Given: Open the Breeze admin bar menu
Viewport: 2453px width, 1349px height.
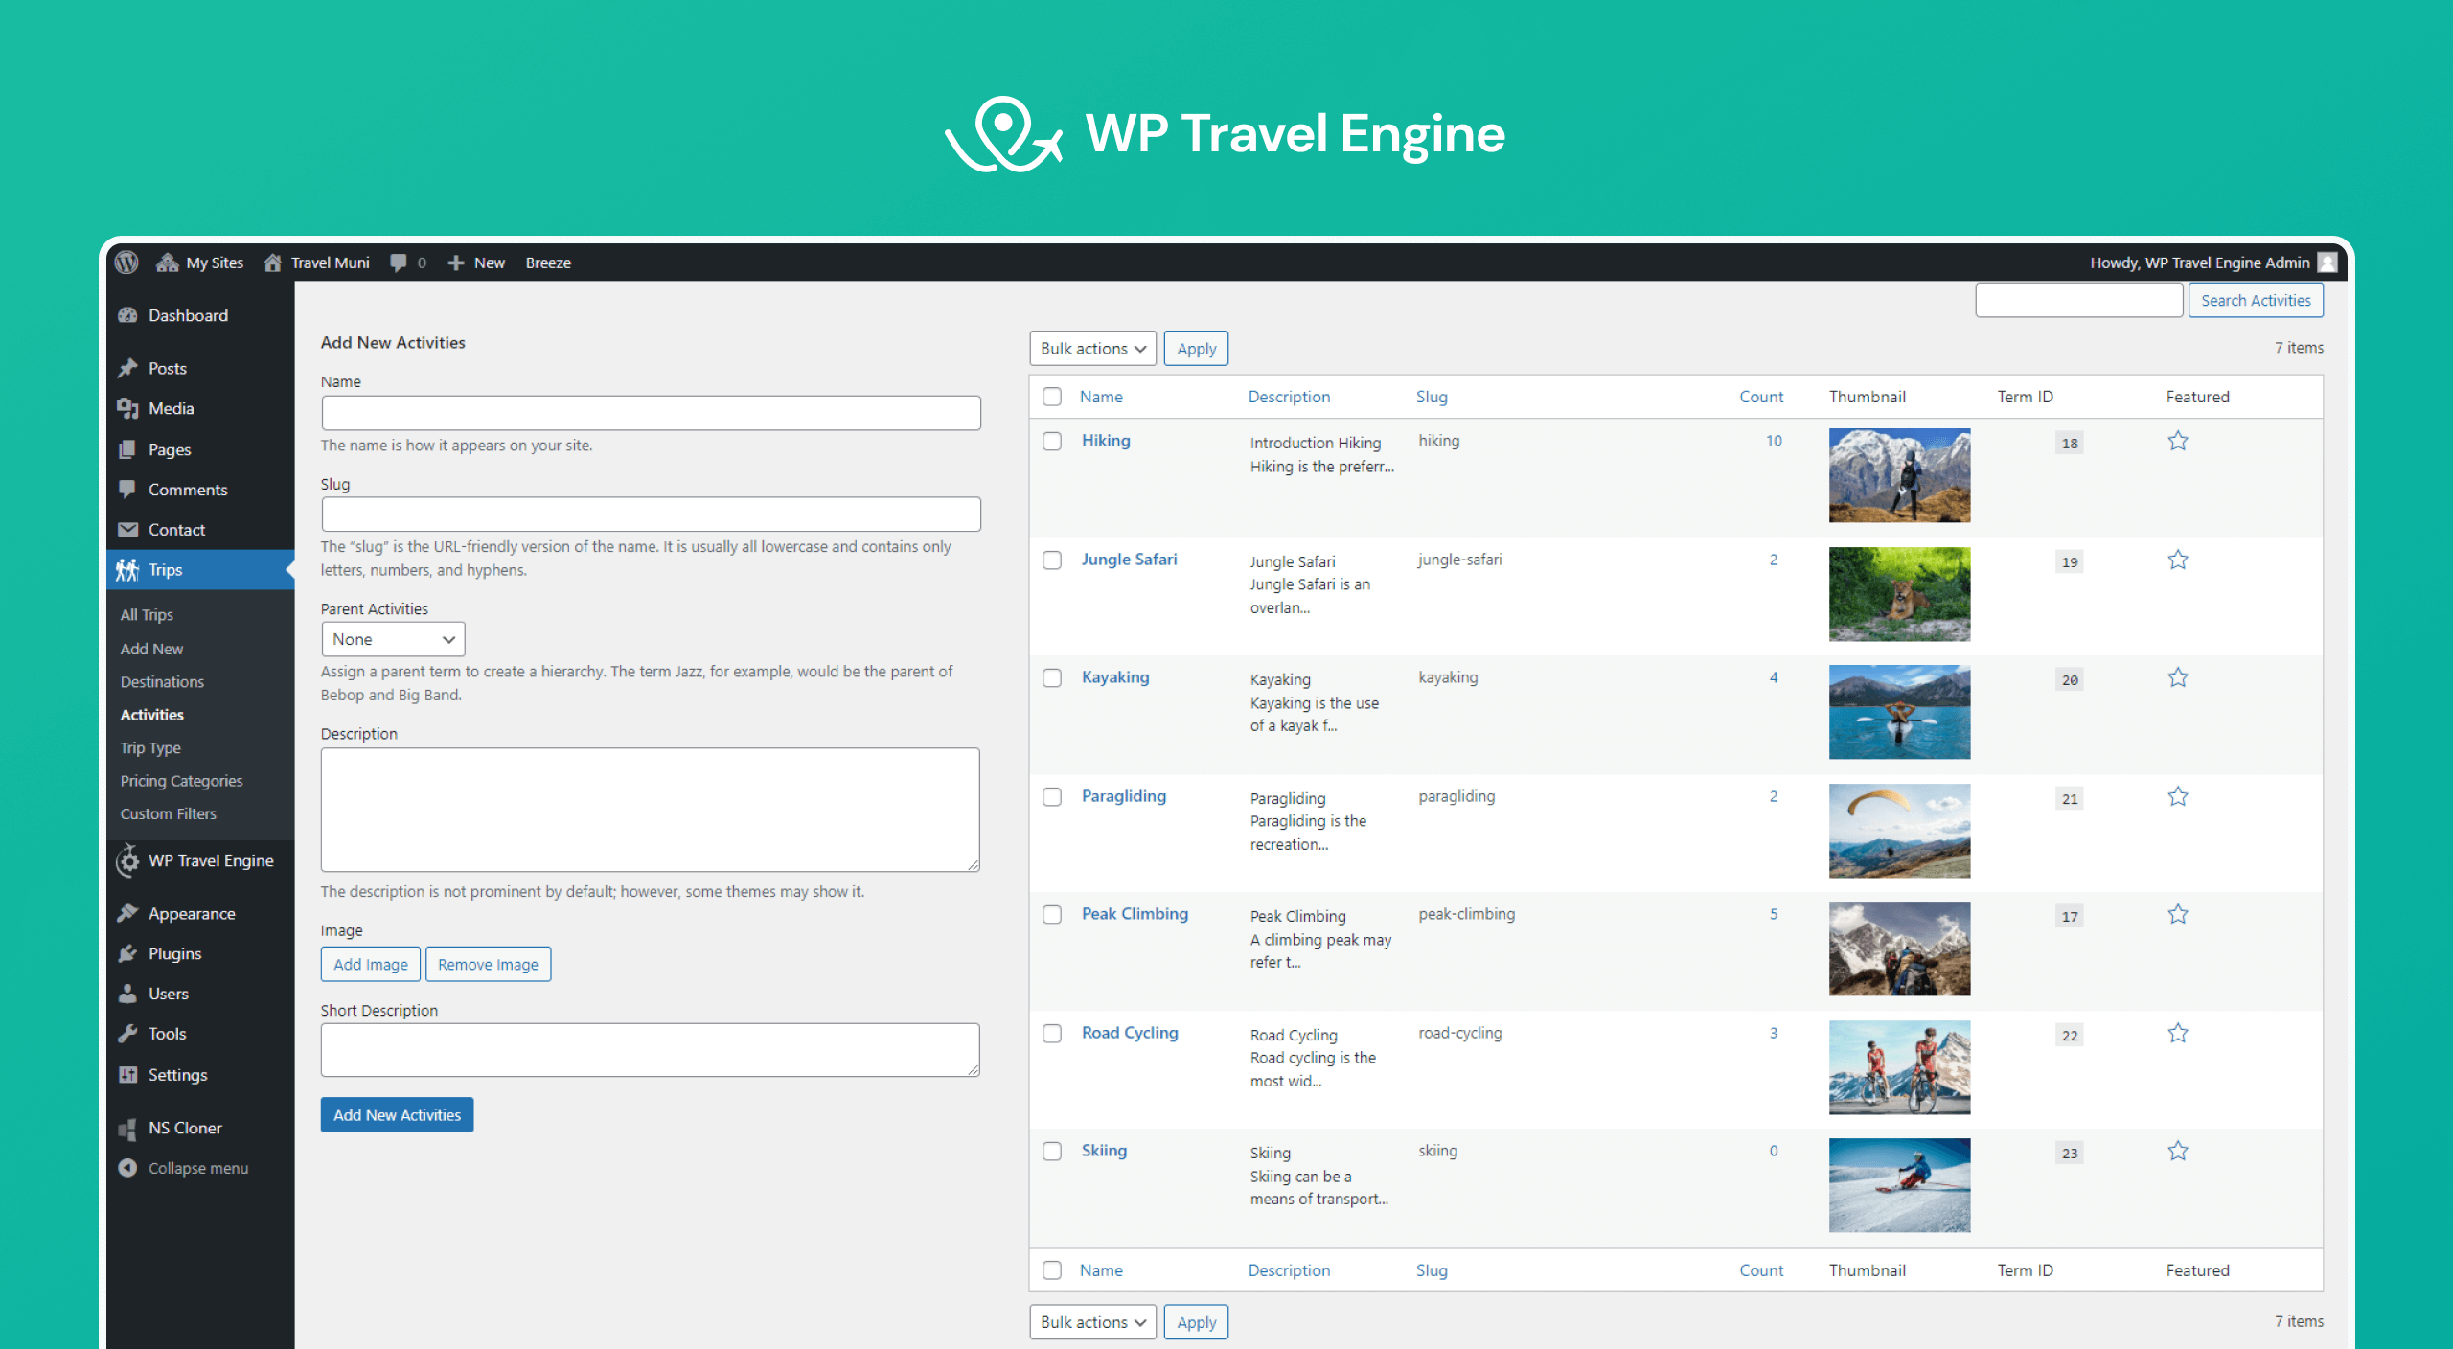Looking at the screenshot, I should click(548, 263).
